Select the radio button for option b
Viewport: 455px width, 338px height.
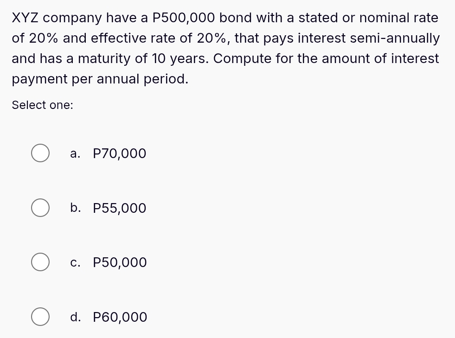click(x=40, y=208)
